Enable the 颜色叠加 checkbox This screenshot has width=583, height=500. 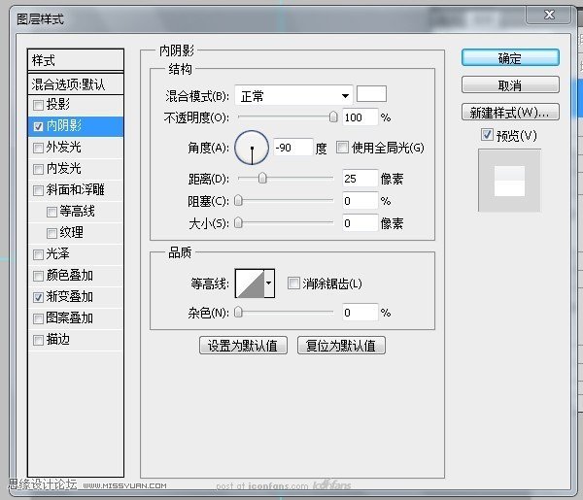point(38,276)
